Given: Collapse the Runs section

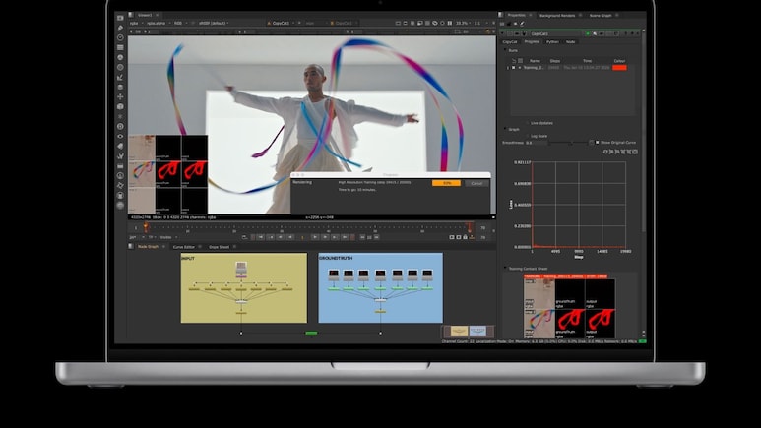Looking at the screenshot, I should [505, 50].
